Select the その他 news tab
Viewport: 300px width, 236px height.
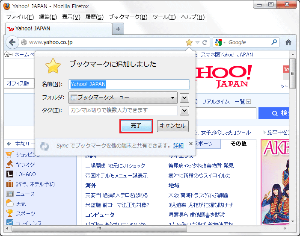pos(238,144)
